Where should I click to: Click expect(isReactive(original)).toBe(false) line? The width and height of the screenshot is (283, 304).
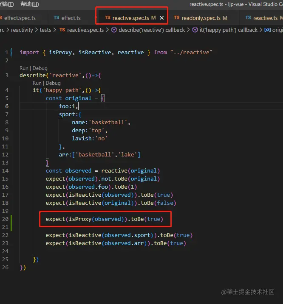coord(111,203)
